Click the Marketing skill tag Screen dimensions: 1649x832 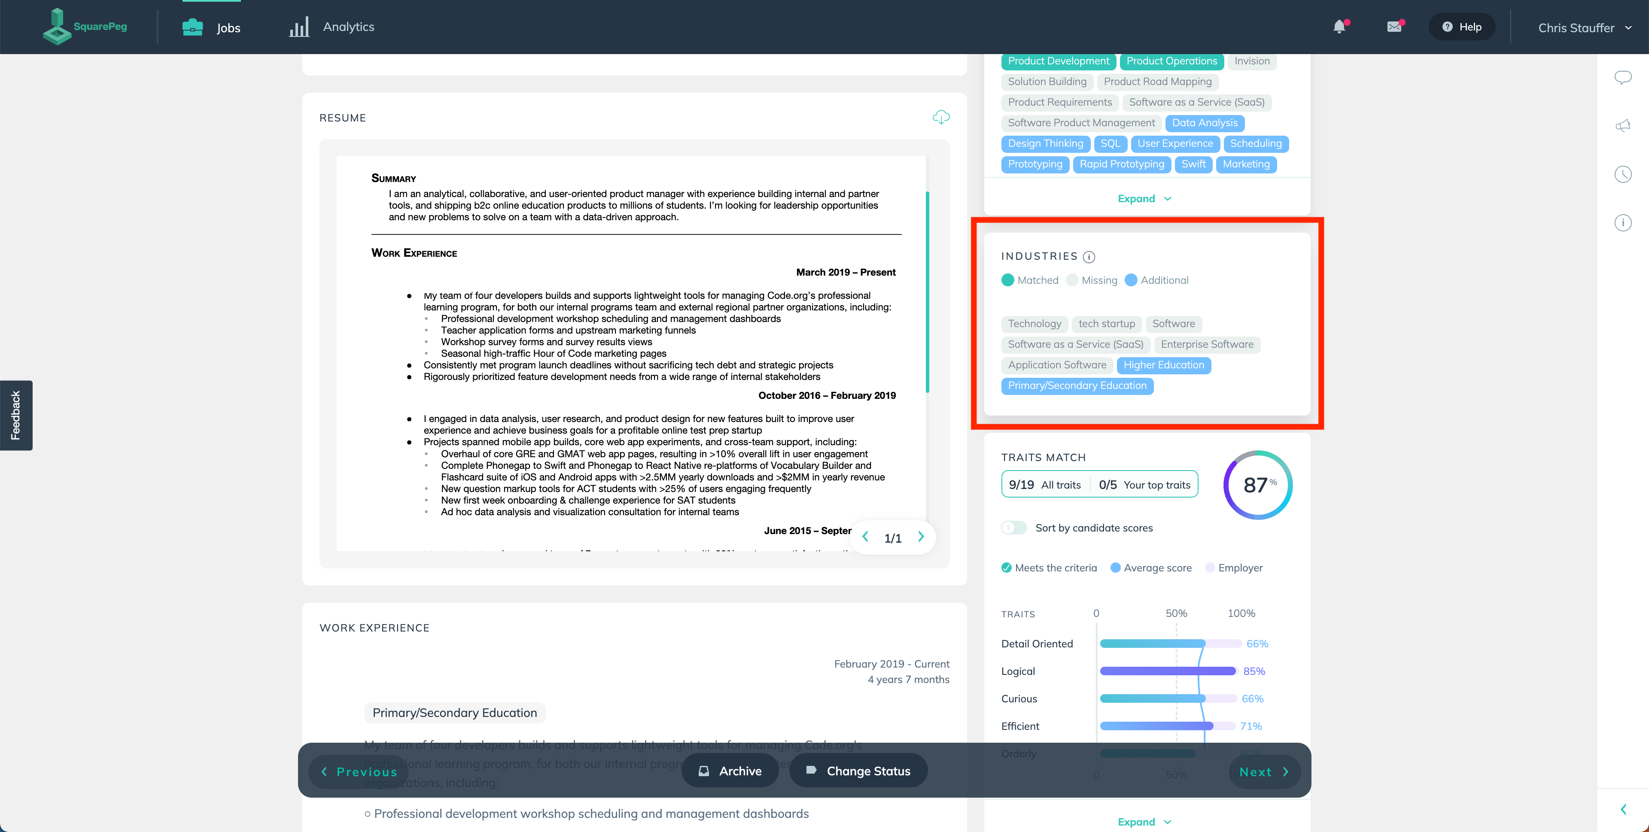(x=1246, y=164)
